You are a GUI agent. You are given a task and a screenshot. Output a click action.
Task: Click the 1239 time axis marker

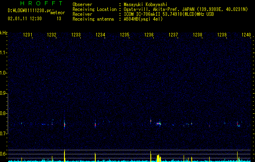pyautogui.click(x=222, y=34)
